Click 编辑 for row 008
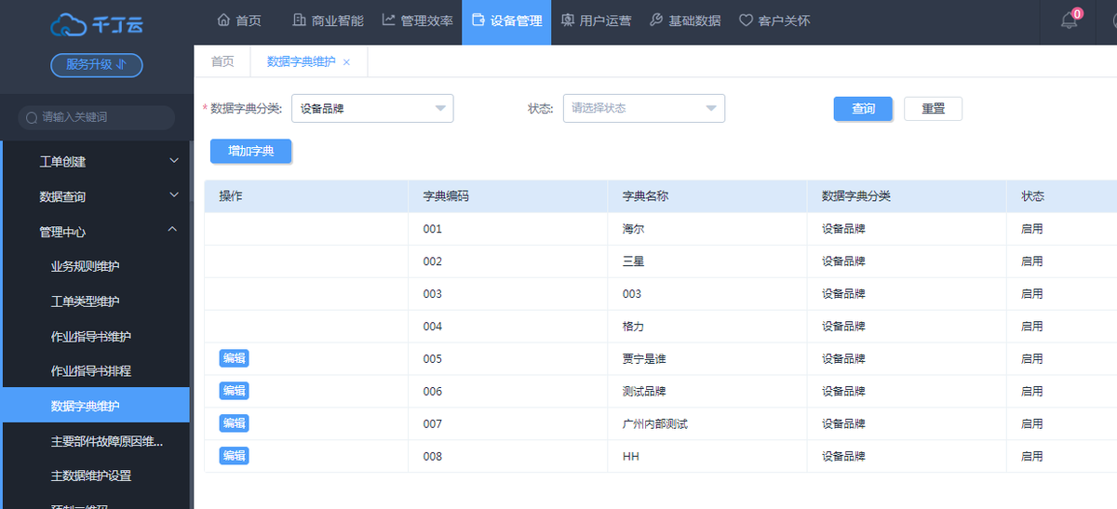The image size is (1117, 509). coord(235,455)
